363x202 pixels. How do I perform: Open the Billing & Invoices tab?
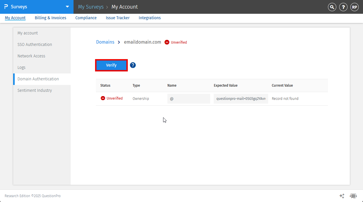51,18
